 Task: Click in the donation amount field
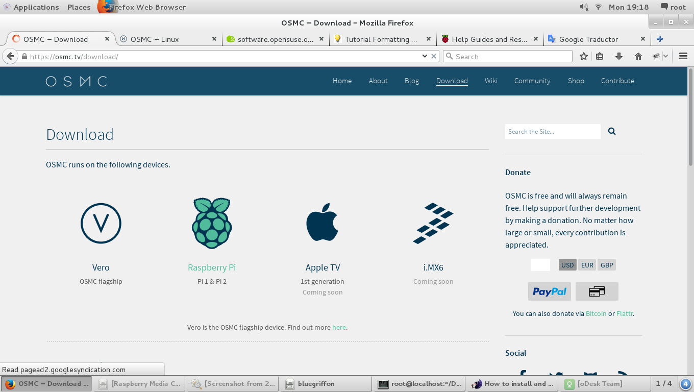pos(540,265)
